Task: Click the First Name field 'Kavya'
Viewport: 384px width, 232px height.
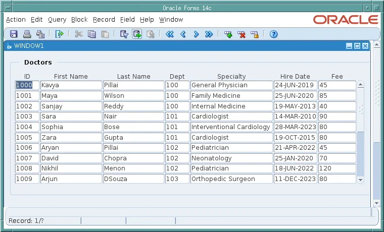Action: coord(71,85)
